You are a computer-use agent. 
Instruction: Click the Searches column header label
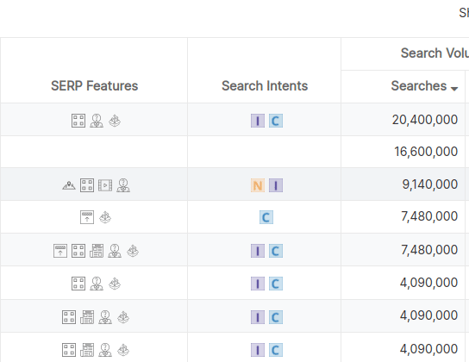(x=419, y=86)
